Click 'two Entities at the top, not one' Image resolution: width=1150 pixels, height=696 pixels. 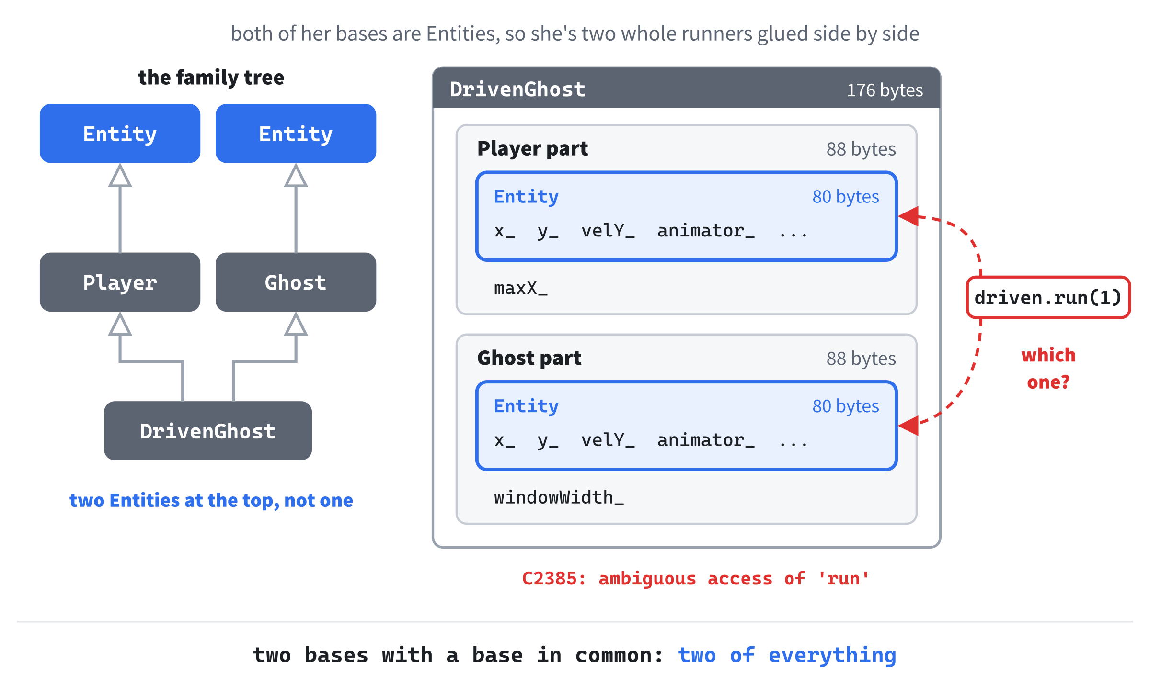point(211,500)
